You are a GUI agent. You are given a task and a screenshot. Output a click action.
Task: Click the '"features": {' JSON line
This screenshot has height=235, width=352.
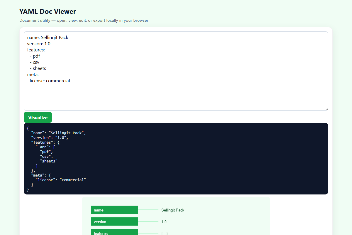45,142
